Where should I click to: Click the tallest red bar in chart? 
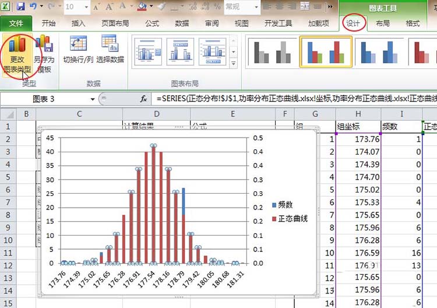(154, 205)
